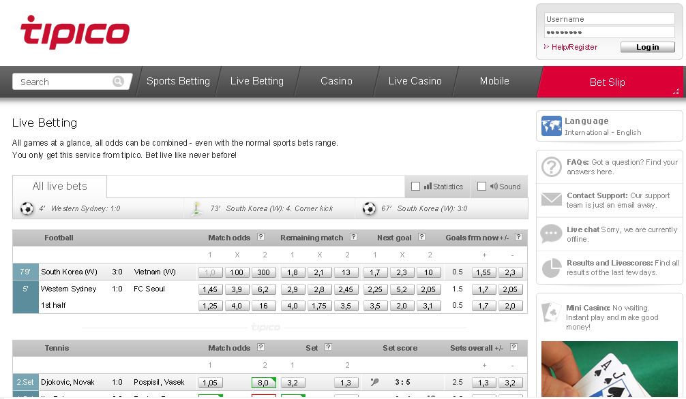Click the Username input field
This screenshot has height=399, width=686.
[x=610, y=19]
